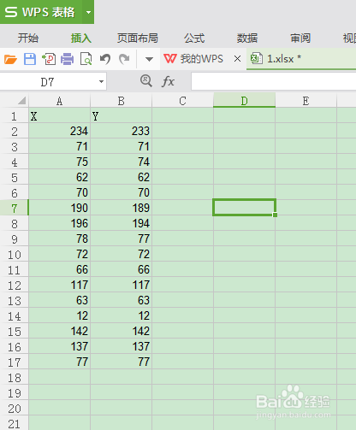Select column C header

(x=182, y=101)
